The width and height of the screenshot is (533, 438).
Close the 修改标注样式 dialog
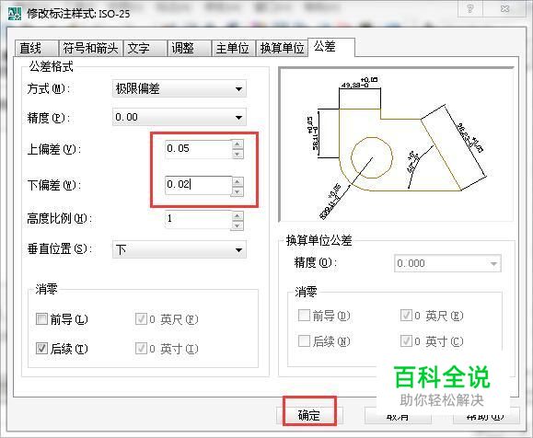click(x=505, y=8)
